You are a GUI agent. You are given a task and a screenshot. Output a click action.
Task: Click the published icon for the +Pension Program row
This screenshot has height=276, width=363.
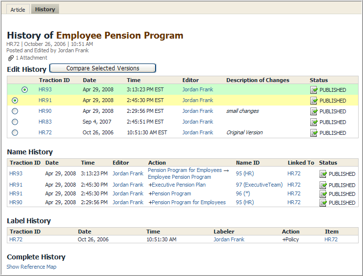tap(323, 194)
